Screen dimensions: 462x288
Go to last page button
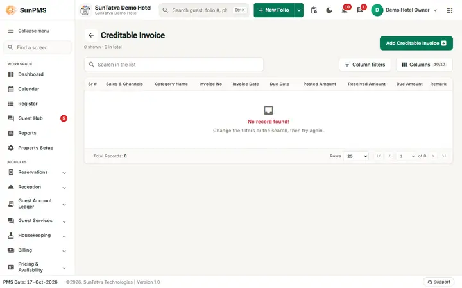(444, 156)
